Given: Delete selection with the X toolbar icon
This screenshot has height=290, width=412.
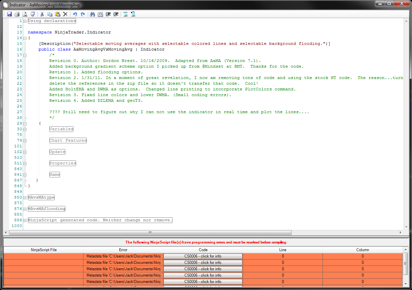Looking at the screenshot, I should pos(65,14).
